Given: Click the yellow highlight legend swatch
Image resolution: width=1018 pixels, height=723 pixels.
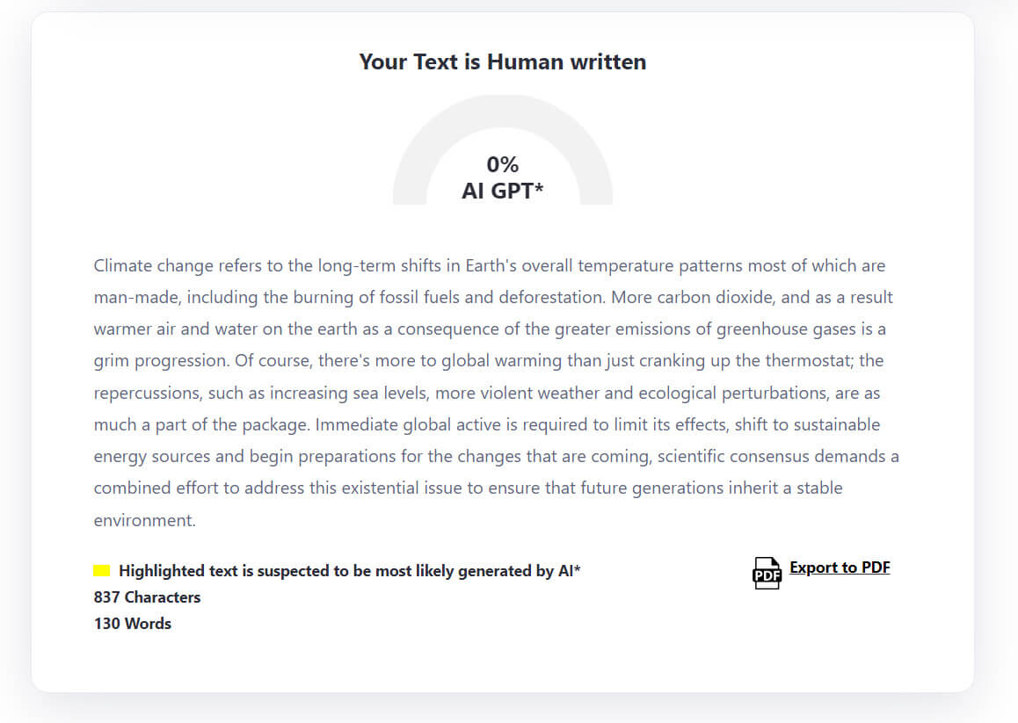Looking at the screenshot, I should click(x=102, y=571).
